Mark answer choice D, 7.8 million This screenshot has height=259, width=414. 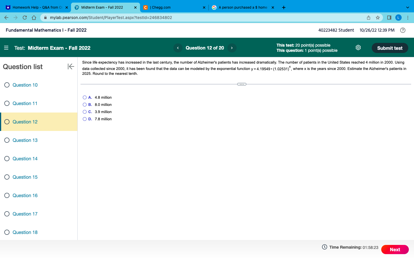pos(85,119)
